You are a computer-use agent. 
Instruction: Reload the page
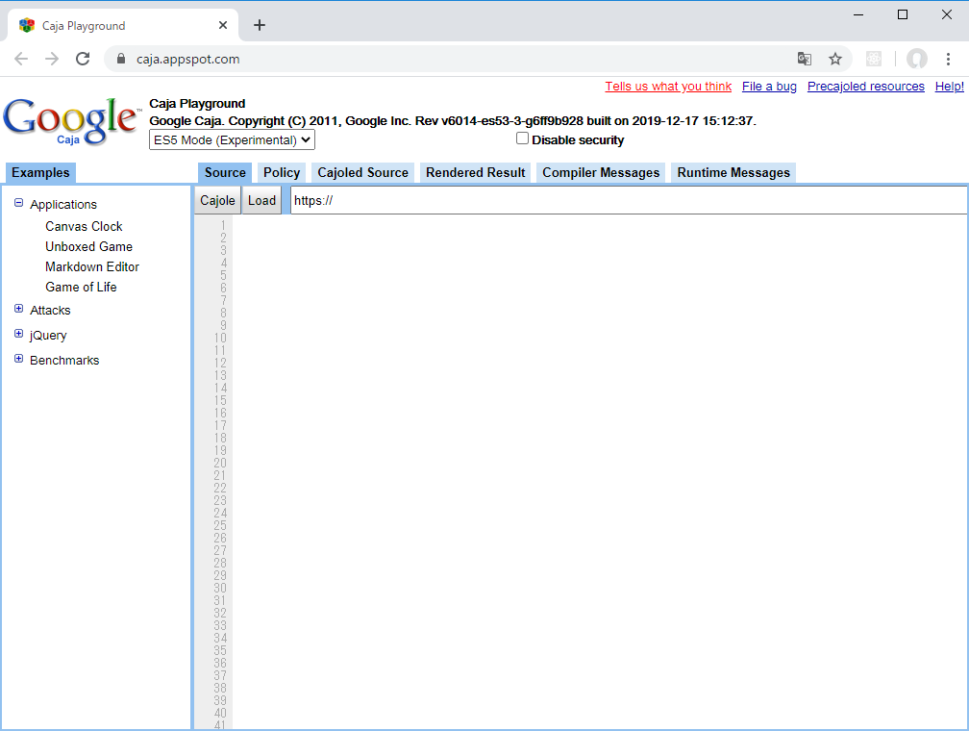point(83,59)
